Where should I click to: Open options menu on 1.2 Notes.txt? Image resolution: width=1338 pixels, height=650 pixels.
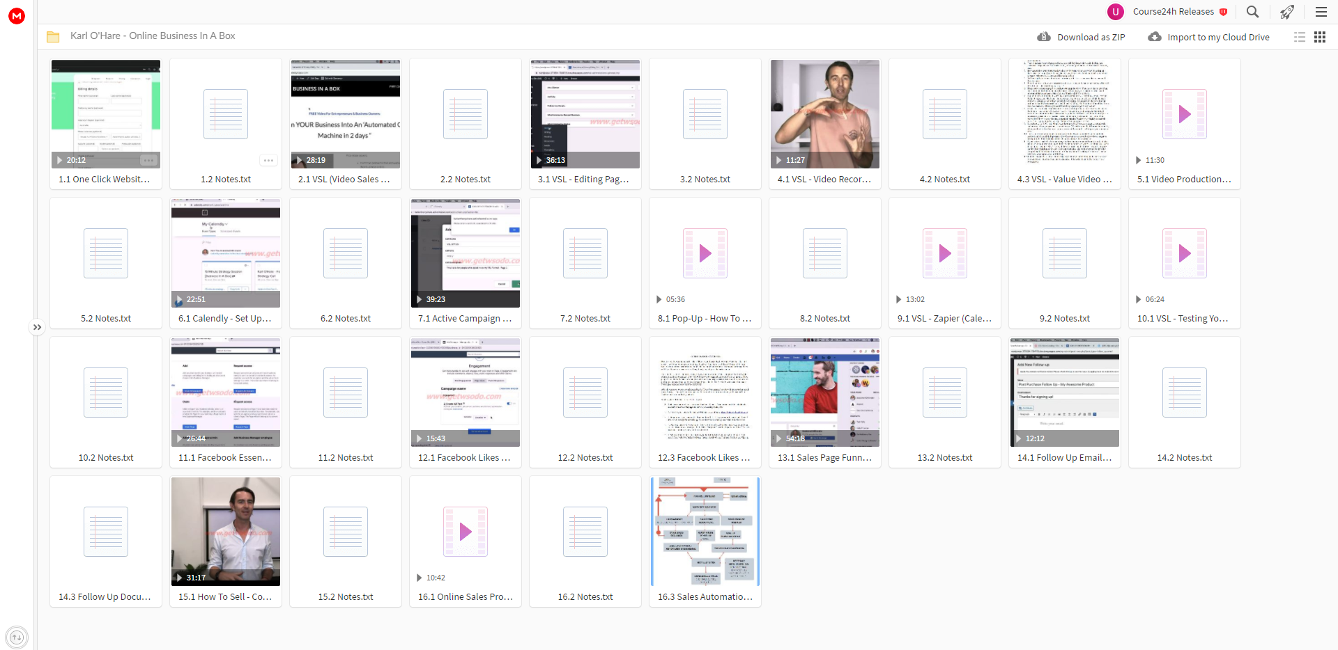pyautogui.click(x=268, y=160)
